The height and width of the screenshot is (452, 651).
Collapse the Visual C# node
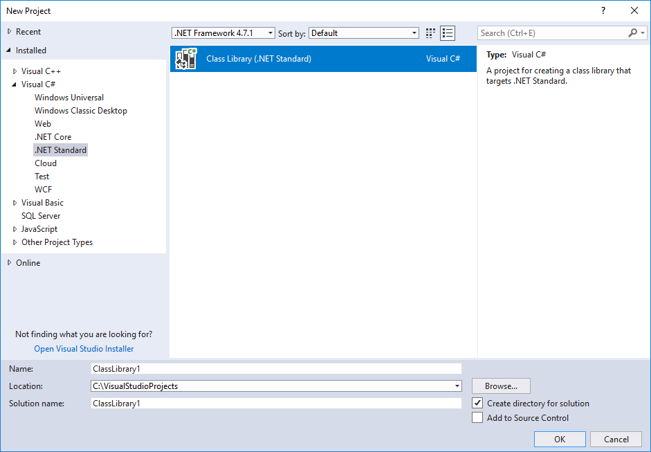(x=15, y=84)
